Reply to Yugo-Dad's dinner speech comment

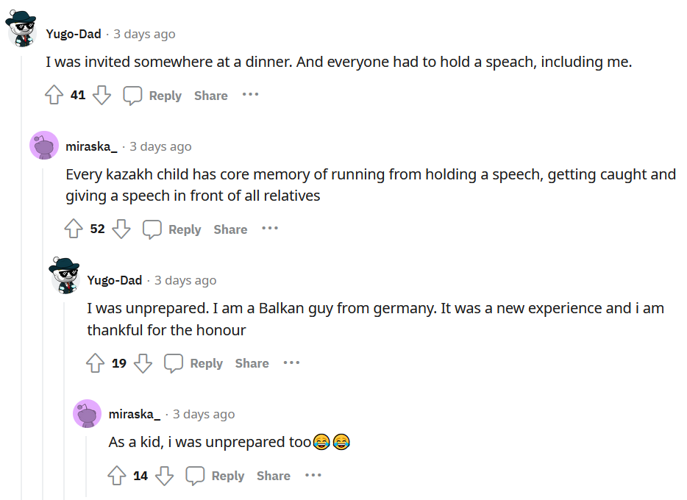pyautogui.click(x=152, y=96)
